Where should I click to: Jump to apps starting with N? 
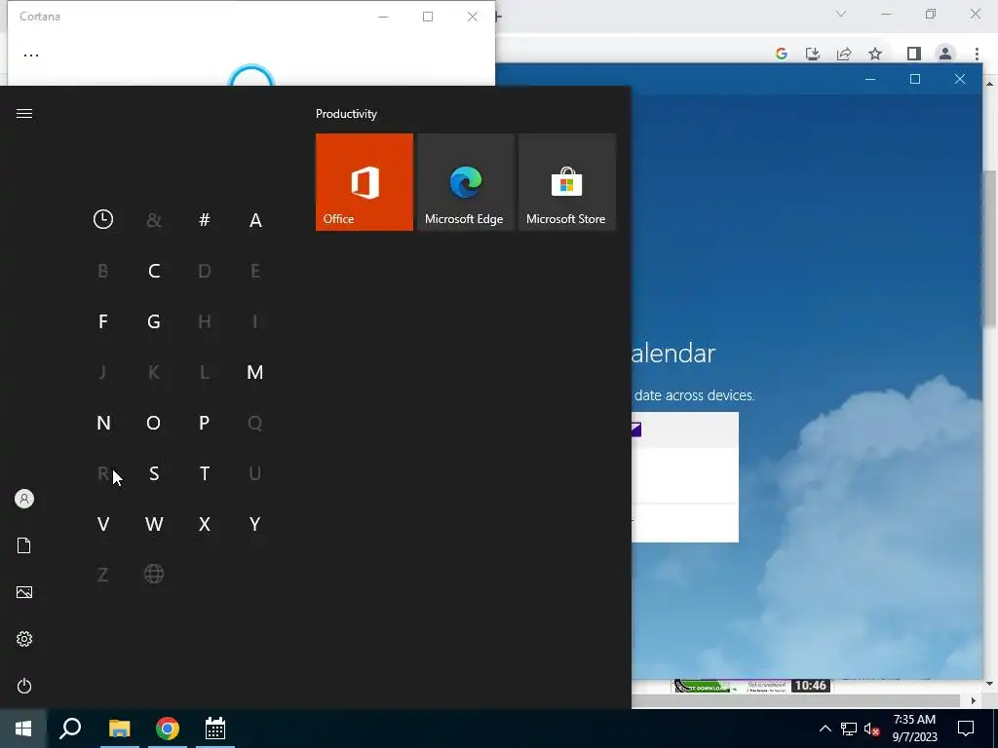103,423
